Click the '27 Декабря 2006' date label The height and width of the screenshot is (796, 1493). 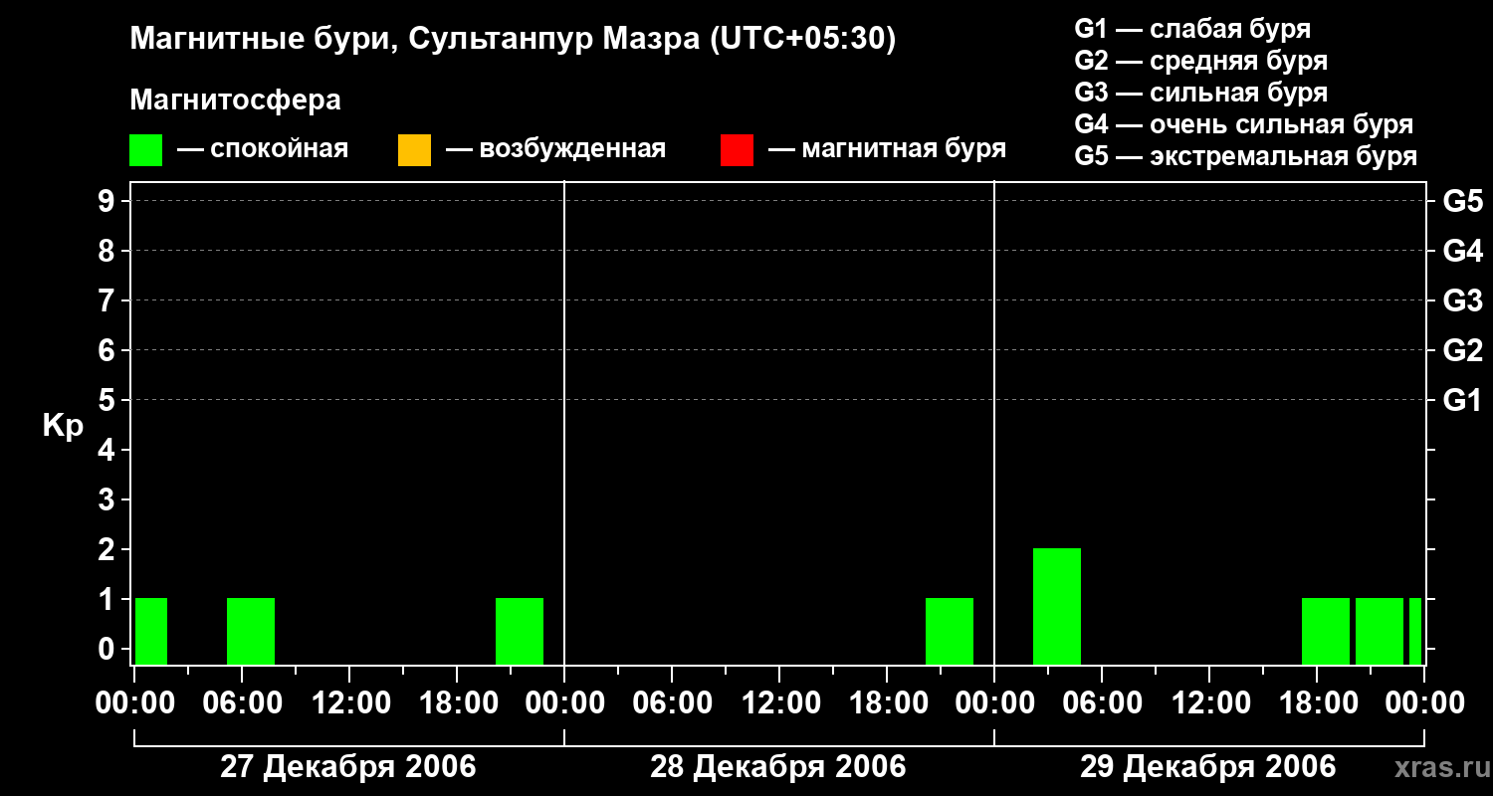pos(348,767)
